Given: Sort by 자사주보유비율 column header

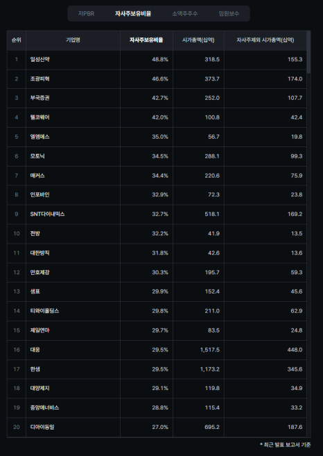Looking at the screenshot, I should [x=146, y=40].
